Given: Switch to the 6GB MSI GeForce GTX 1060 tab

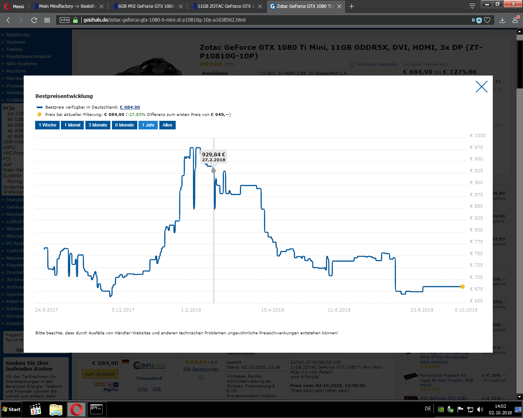Looking at the screenshot, I should pos(146,6).
